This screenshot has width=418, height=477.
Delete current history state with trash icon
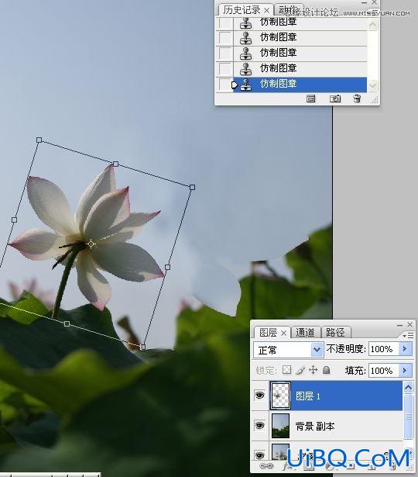[357, 99]
